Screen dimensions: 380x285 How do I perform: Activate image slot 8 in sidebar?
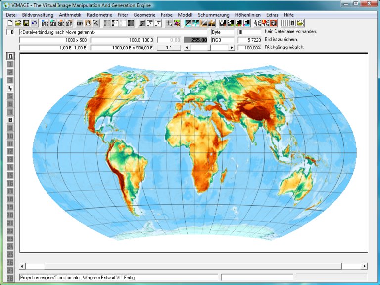pyautogui.click(x=10, y=120)
